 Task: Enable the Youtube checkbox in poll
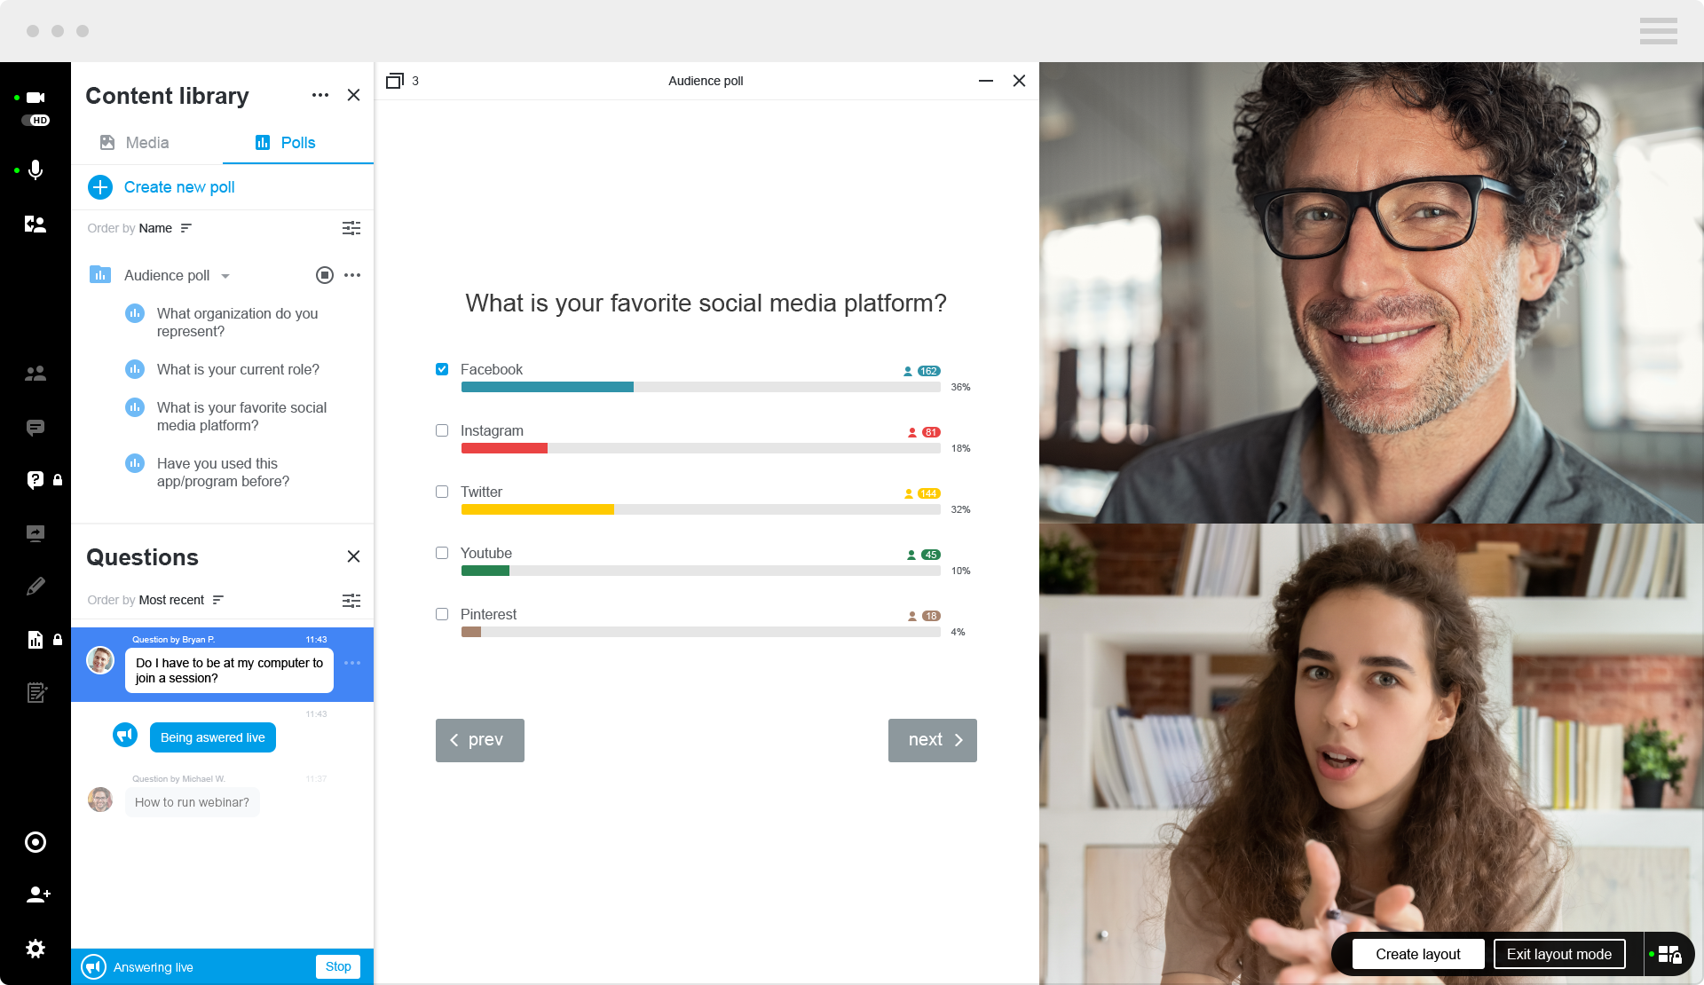[x=442, y=551]
